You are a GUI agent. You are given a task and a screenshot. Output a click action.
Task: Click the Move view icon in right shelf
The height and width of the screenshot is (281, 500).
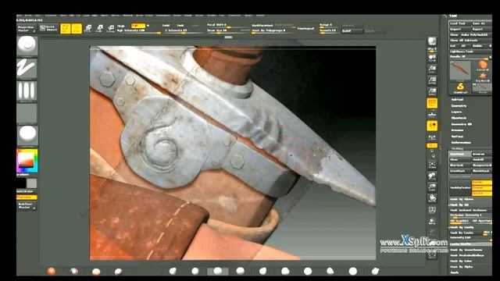(432, 176)
